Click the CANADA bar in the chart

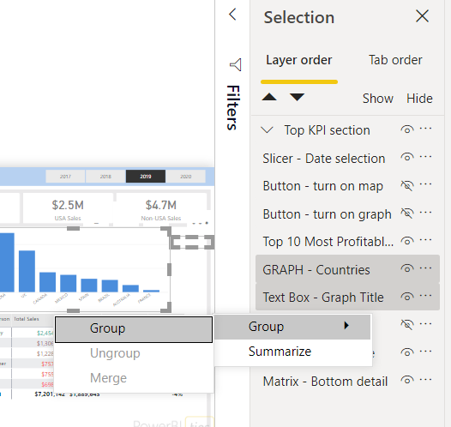47,282
